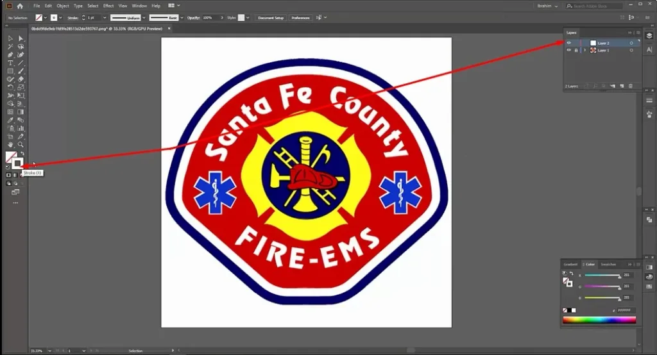Select the Direct Selection tool
Screen dimensions: 657x355
[21, 38]
